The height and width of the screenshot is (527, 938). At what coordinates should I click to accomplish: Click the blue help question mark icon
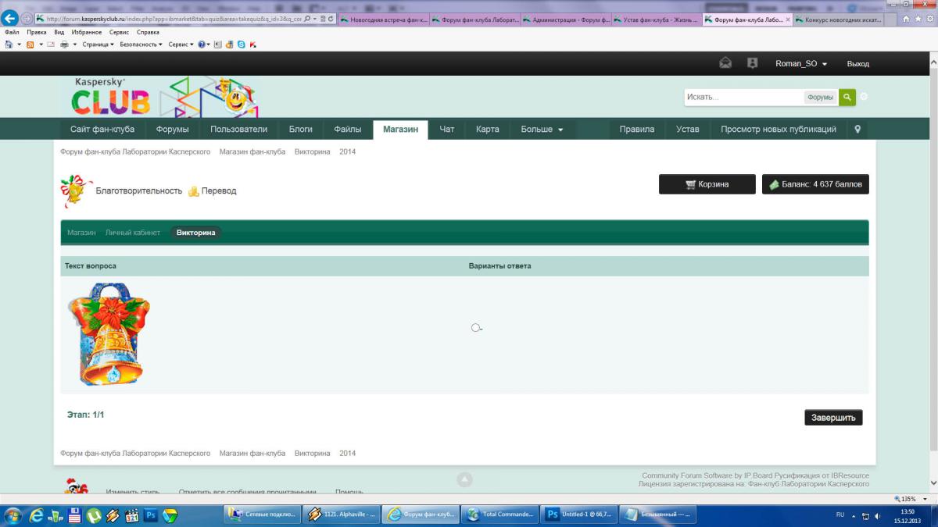[x=202, y=45]
